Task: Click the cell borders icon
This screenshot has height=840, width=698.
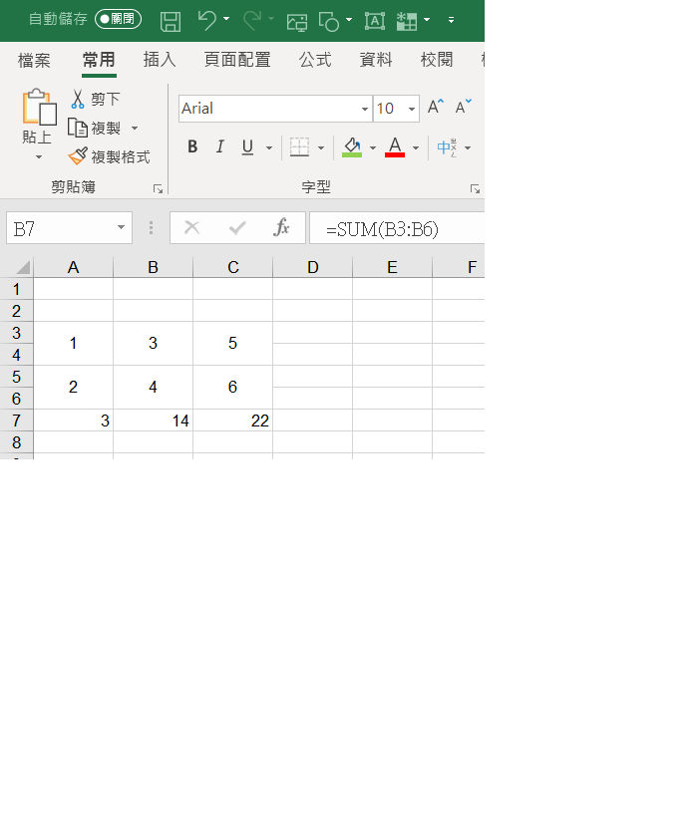Action: (x=300, y=146)
